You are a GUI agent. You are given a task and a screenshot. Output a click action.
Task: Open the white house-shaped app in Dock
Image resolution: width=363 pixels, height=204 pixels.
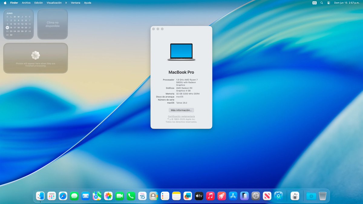(x=295, y=196)
